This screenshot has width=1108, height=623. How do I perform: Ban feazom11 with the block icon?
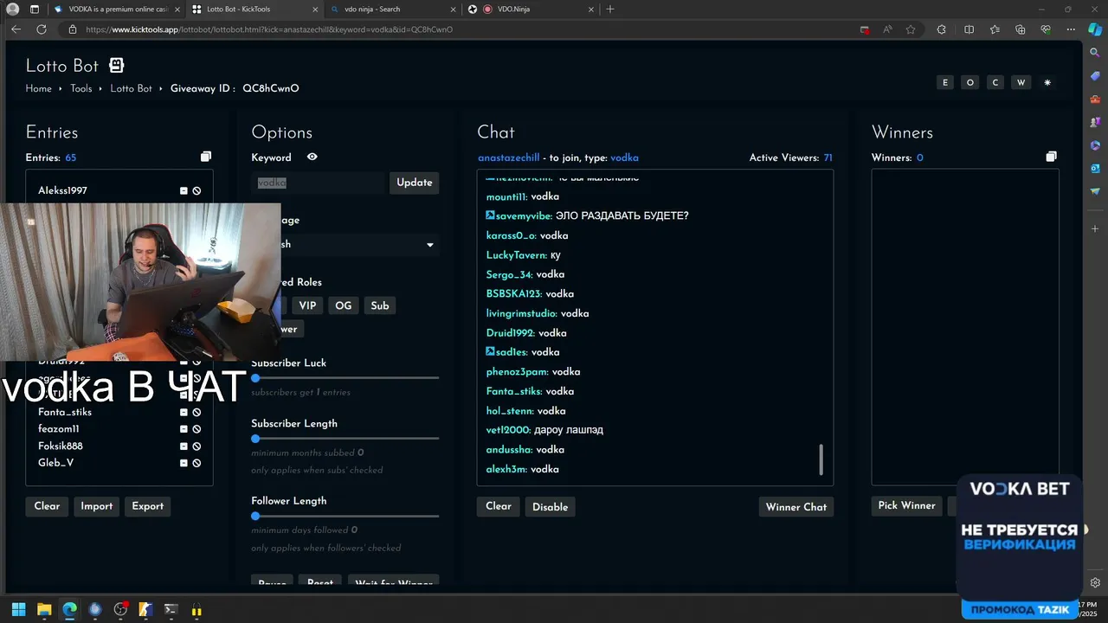point(196,429)
